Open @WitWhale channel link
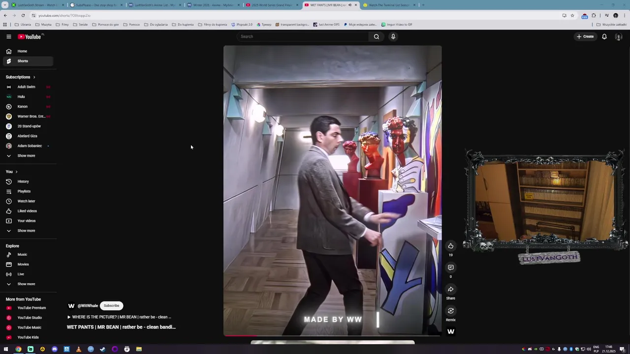The width and height of the screenshot is (630, 354). [88, 306]
